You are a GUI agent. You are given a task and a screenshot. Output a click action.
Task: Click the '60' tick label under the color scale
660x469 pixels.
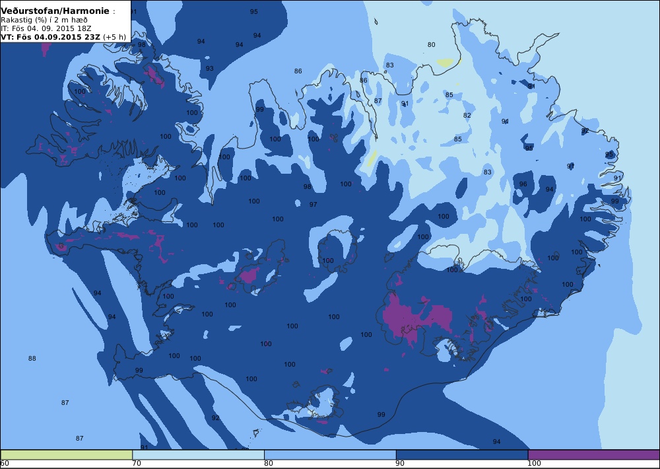[x=5, y=464]
